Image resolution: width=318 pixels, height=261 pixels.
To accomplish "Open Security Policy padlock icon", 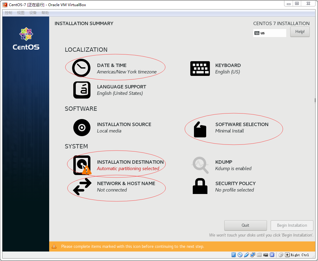I will (x=200, y=186).
